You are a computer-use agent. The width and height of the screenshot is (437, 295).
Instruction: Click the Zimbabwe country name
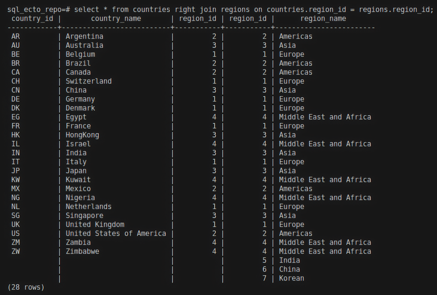pos(82,251)
